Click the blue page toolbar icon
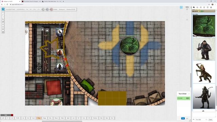217x122 pixels. (x=181, y=7)
